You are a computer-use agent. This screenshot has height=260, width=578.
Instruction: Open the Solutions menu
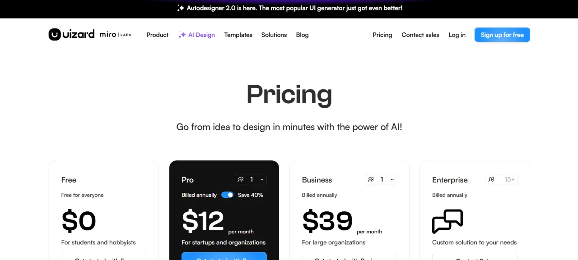[274, 35]
